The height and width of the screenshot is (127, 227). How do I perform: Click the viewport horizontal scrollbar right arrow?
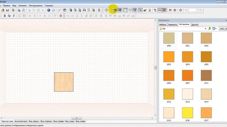click(152, 118)
